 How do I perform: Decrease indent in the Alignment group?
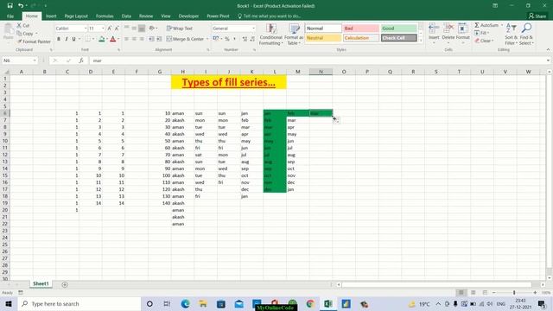click(151, 39)
